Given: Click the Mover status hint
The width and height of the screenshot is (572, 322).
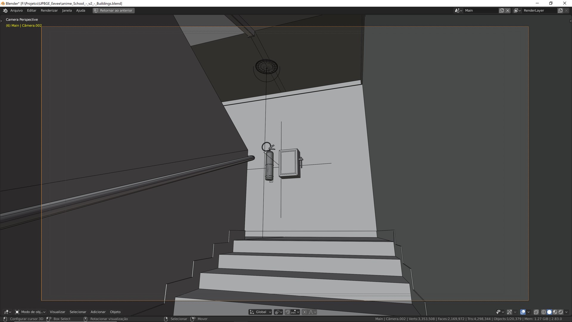Looking at the screenshot, I should [x=203, y=319].
